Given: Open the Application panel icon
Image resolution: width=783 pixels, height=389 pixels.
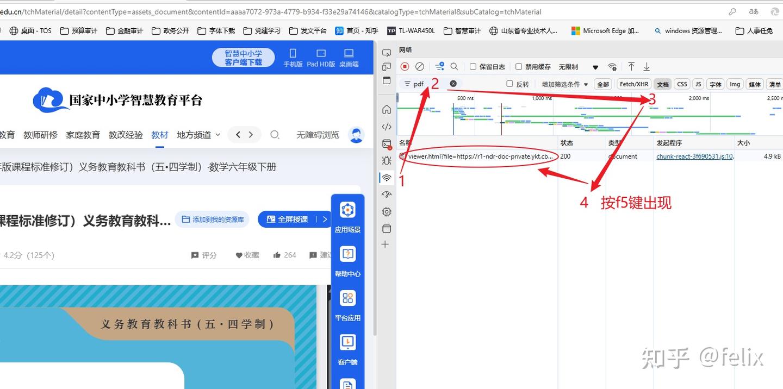Looking at the screenshot, I should [x=387, y=228].
